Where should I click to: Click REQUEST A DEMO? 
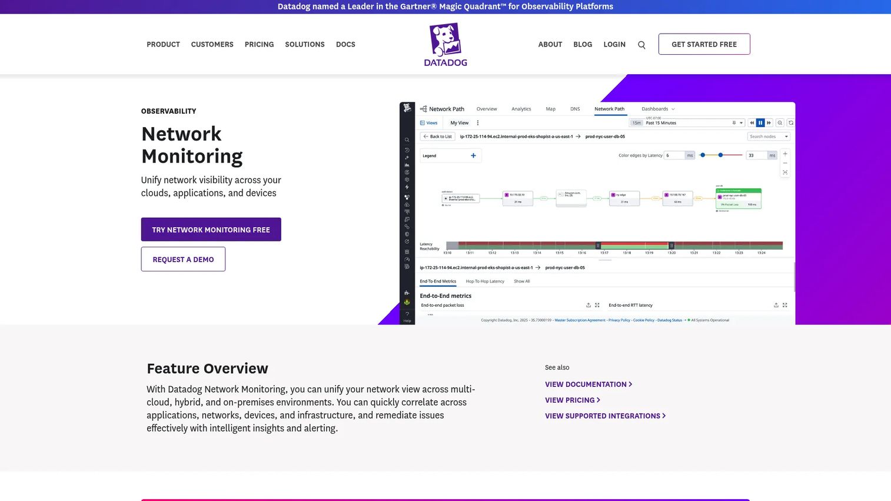183,259
